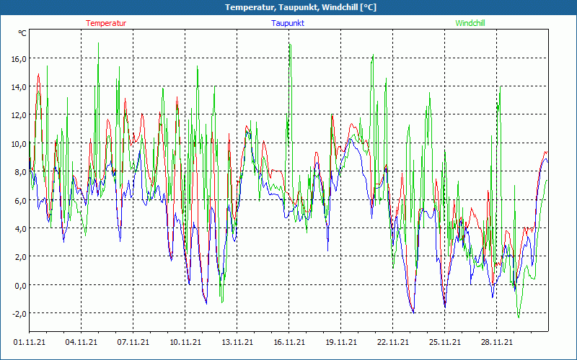The image size is (577, 360).
Task: Click the 04.11.21 date label
Action: (82, 342)
